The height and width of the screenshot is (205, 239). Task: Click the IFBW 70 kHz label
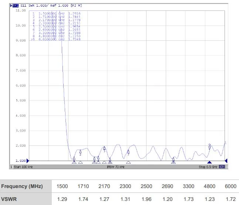pos(116,167)
